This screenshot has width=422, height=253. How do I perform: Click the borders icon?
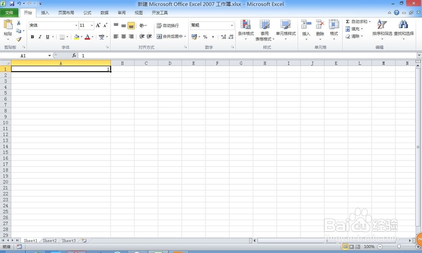[62, 37]
